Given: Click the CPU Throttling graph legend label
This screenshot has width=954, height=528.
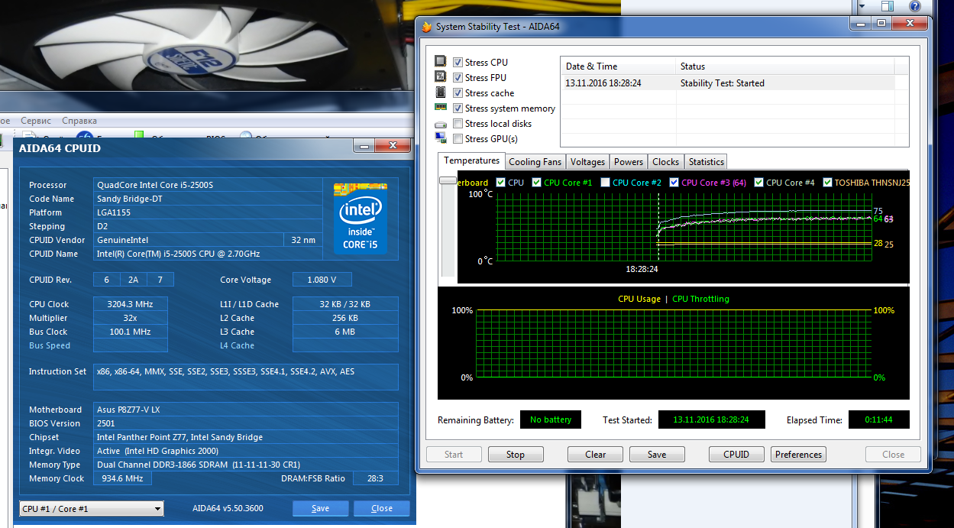Looking at the screenshot, I should (x=700, y=299).
